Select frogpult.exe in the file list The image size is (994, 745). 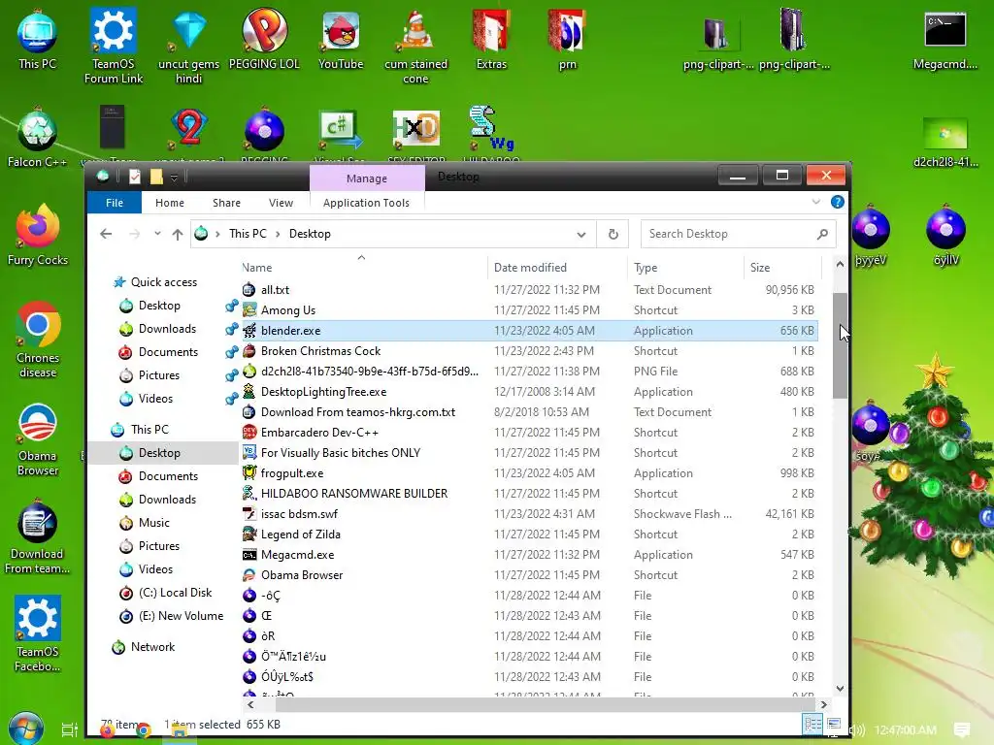coord(529,473)
